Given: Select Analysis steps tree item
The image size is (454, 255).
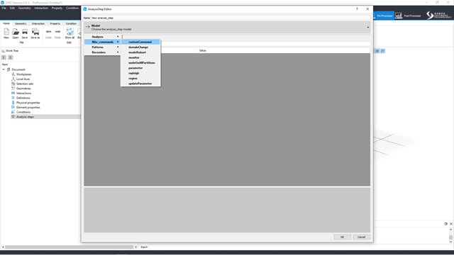Looking at the screenshot, I should pyautogui.click(x=25, y=117).
